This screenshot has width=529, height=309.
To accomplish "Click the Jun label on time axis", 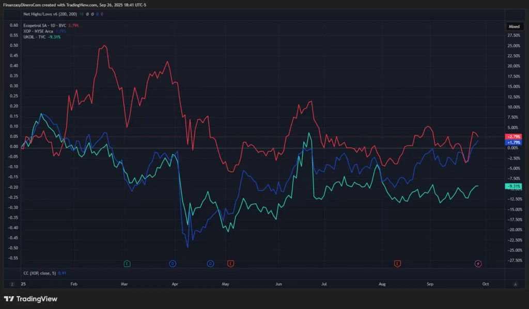I will pyautogui.click(x=278, y=284).
